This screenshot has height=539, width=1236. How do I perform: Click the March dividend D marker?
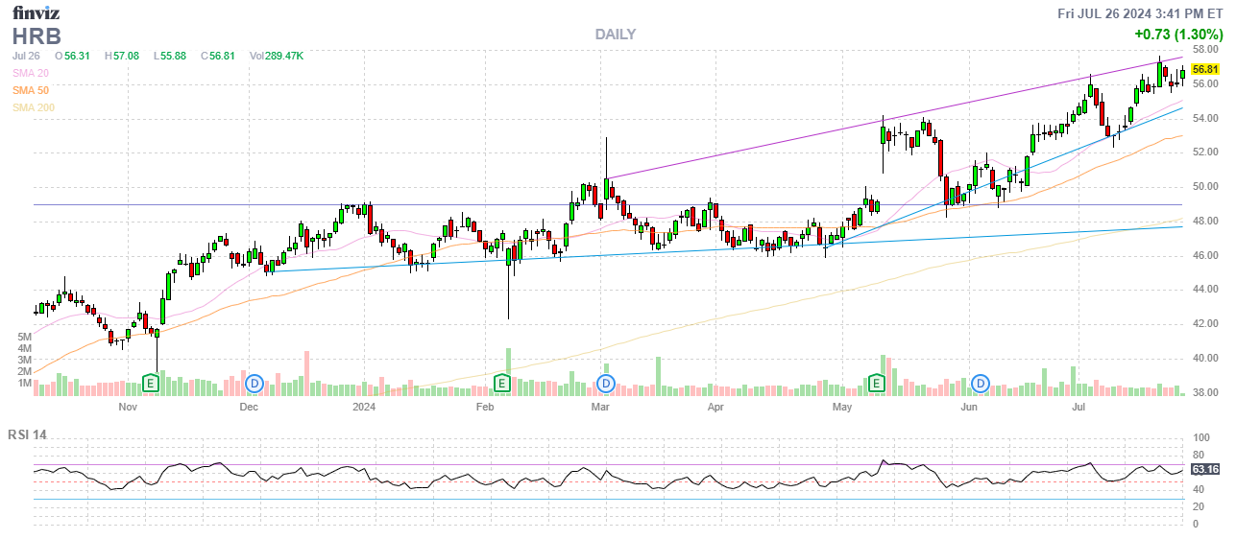click(606, 384)
